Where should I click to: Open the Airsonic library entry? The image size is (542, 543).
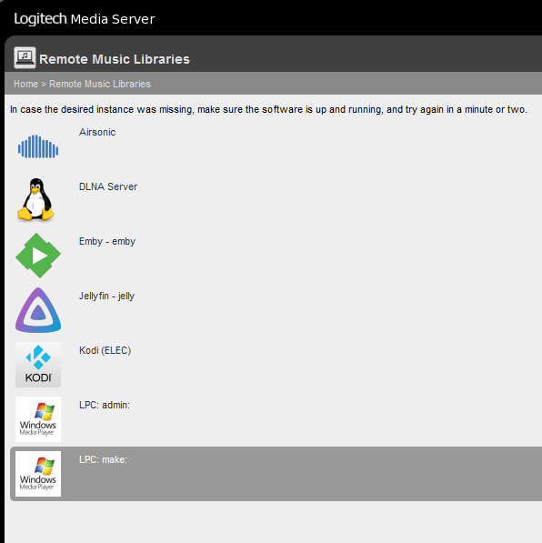pyautogui.click(x=97, y=132)
